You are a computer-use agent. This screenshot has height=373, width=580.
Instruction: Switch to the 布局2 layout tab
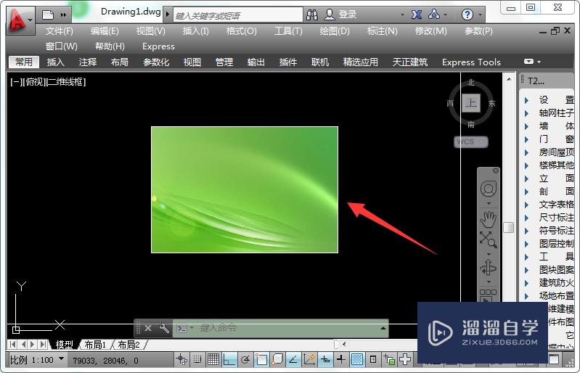pyautogui.click(x=128, y=345)
